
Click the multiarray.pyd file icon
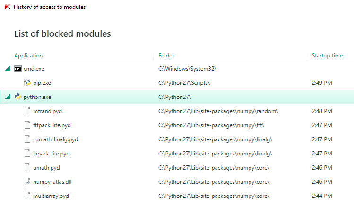27,196
